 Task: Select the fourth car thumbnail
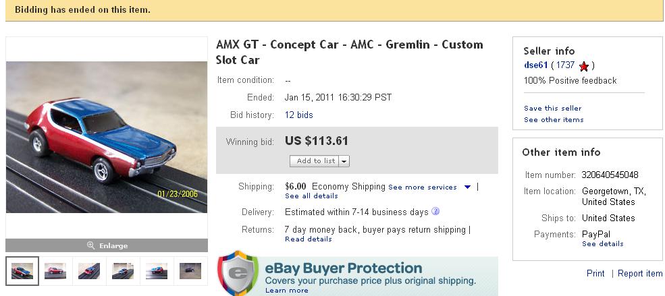coord(123,270)
